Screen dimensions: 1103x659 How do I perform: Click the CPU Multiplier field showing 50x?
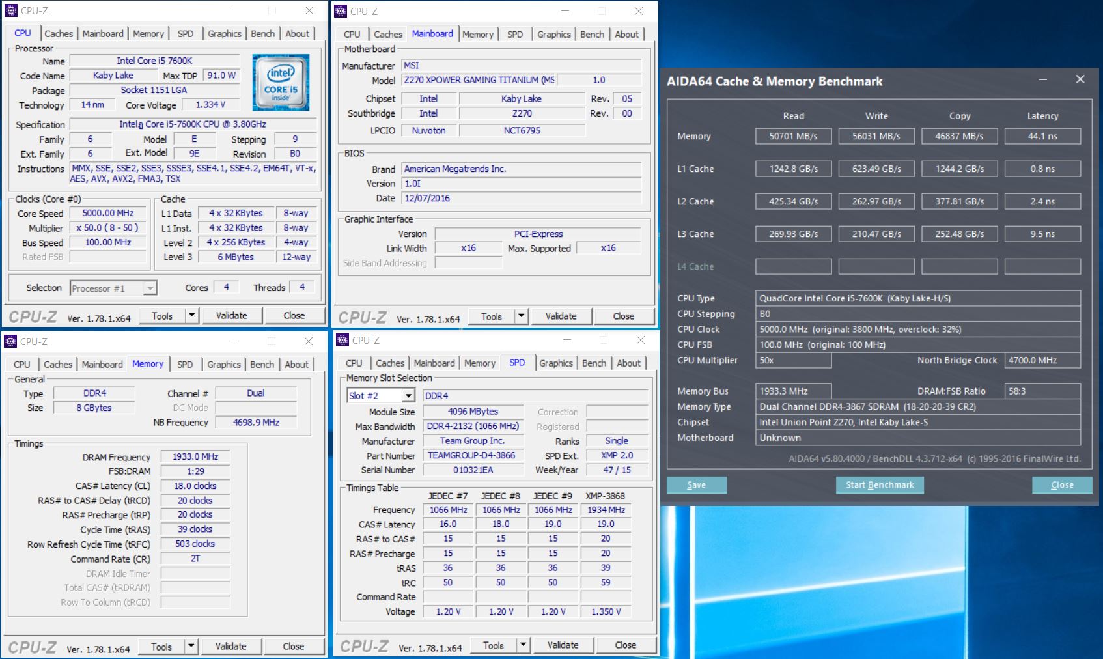(x=793, y=360)
